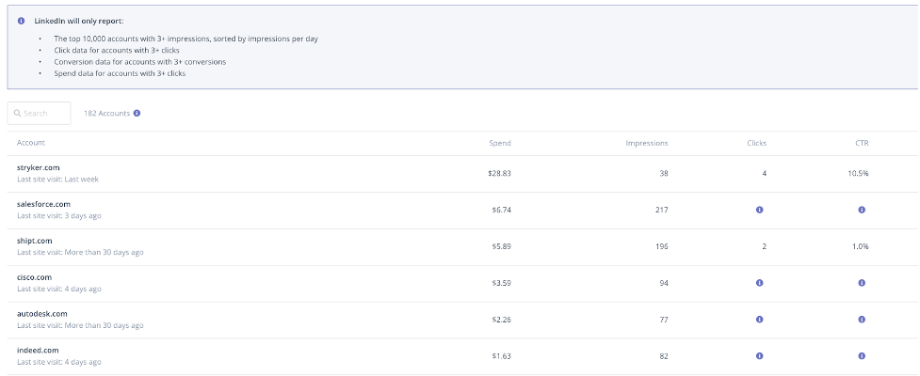Screen dimensions: 920x376
Task: Click the CTR info icon in cisco.com row
Action: (862, 283)
